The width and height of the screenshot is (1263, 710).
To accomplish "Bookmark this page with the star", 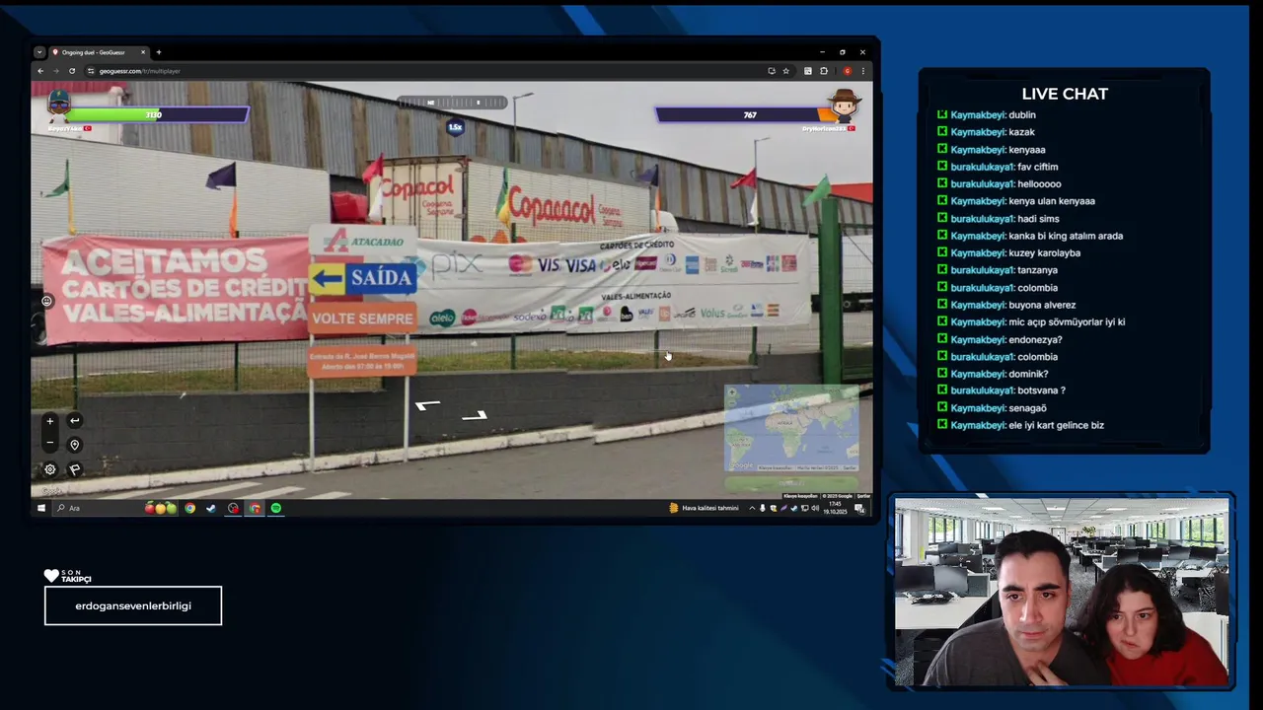I will (x=786, y=71).
